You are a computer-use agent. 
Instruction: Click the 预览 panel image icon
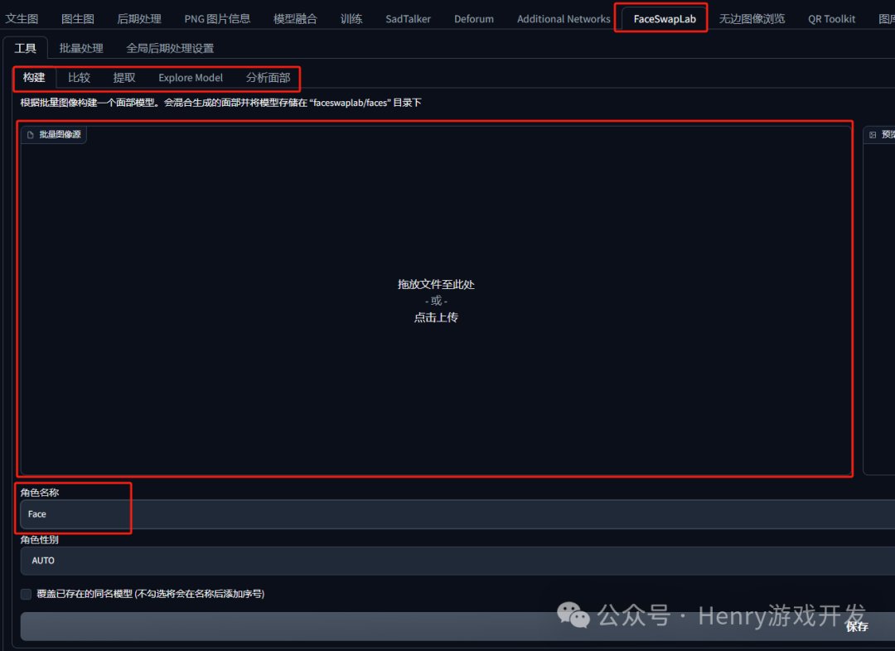[x=872, y=135]
